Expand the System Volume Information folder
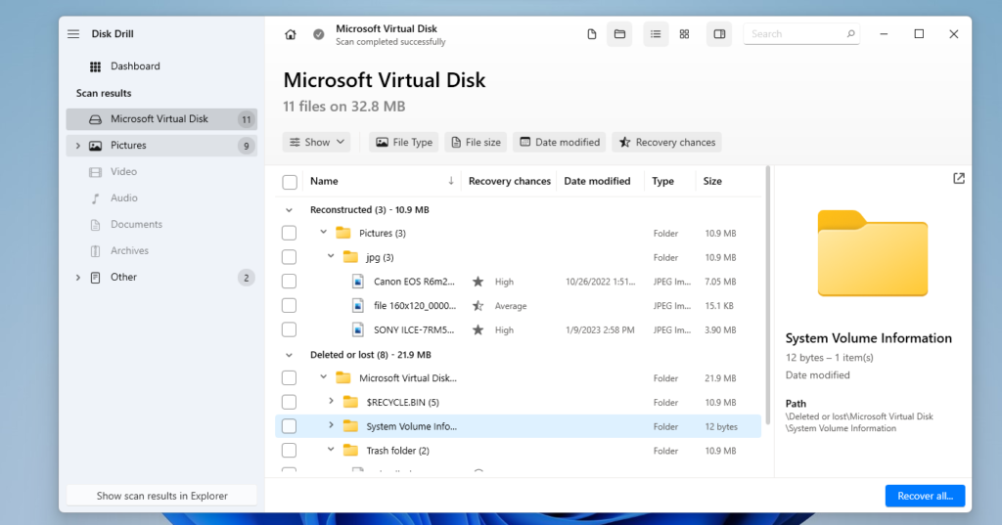The image size is (1002, 525). [331, 425]
